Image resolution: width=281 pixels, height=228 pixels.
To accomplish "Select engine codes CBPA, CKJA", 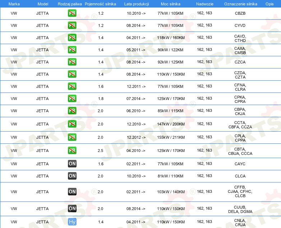I will pos(240,111).
